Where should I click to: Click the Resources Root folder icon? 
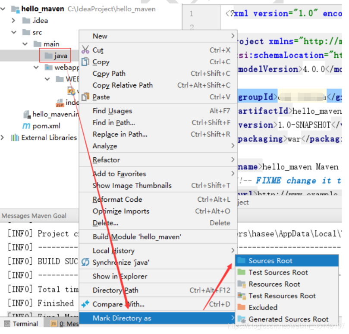[242, 284]
